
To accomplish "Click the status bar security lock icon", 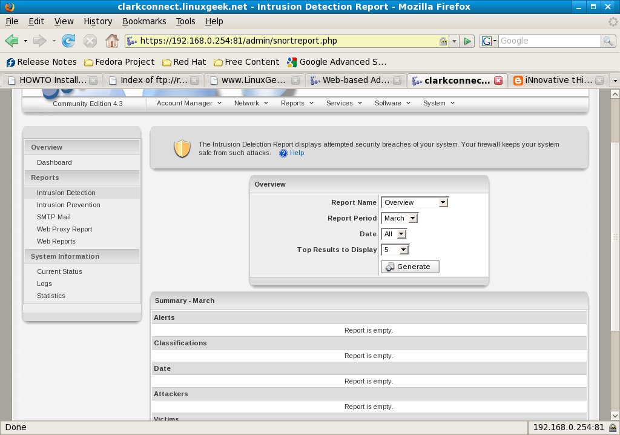I will tap(613, 428).
